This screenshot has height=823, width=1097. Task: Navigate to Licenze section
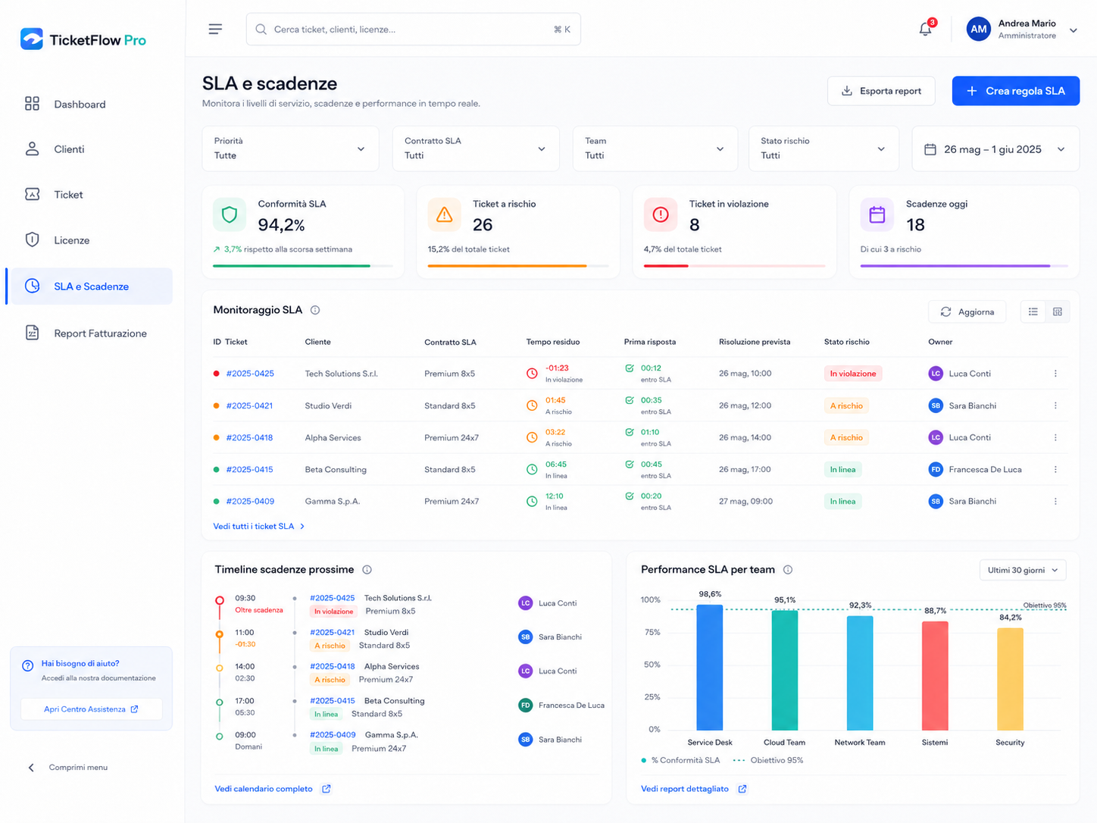[91, 240]
